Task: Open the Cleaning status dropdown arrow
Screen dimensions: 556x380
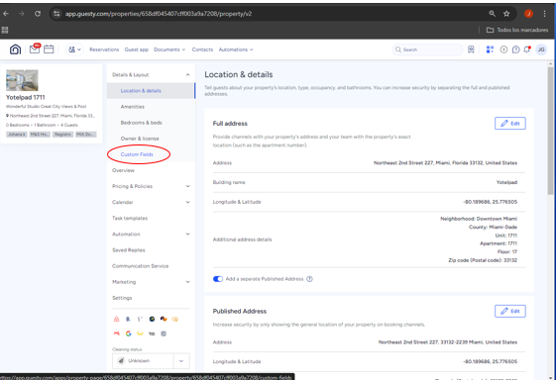Action: pyautogui.click(x=181, y=361)
